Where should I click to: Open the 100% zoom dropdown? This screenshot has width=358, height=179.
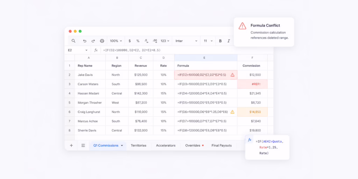coord(116,41)
